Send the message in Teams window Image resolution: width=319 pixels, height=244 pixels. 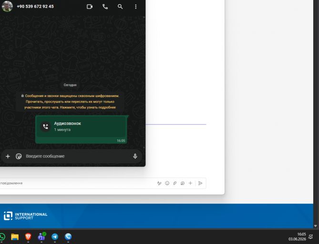200,183
